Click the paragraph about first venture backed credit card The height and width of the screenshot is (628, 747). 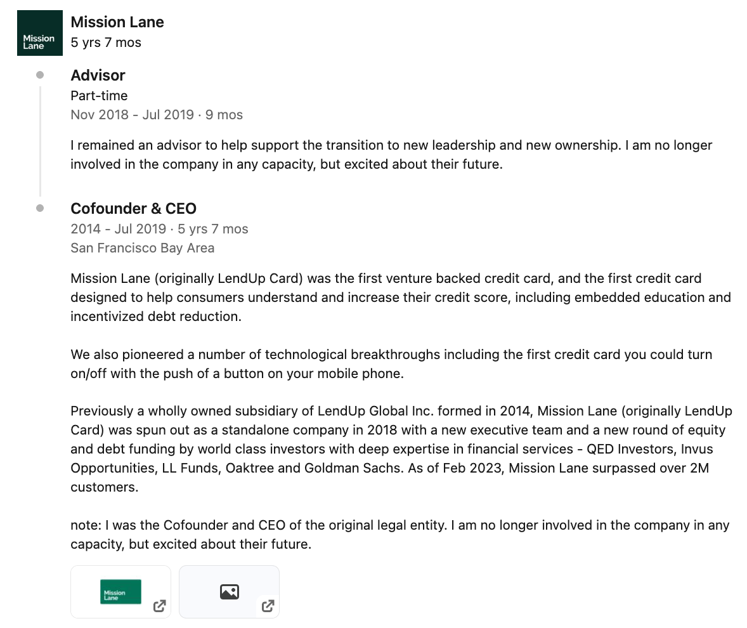(400, 297)
